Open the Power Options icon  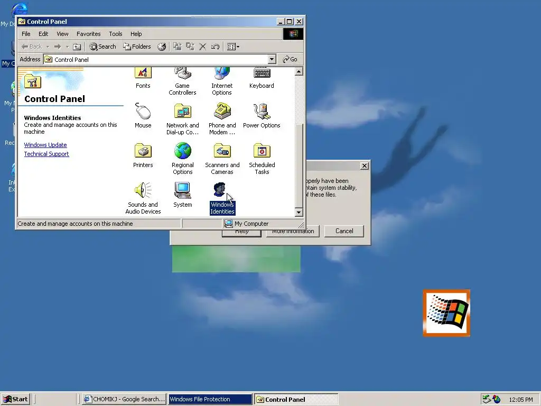(262, 116)
